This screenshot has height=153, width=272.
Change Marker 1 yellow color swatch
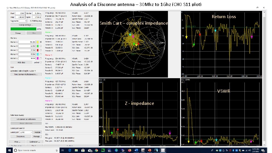37,42
